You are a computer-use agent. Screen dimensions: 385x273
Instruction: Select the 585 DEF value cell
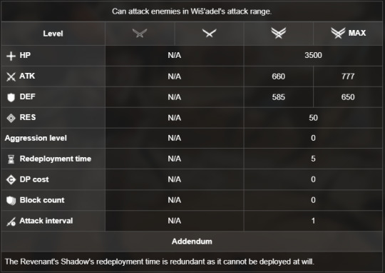point(279,97)
